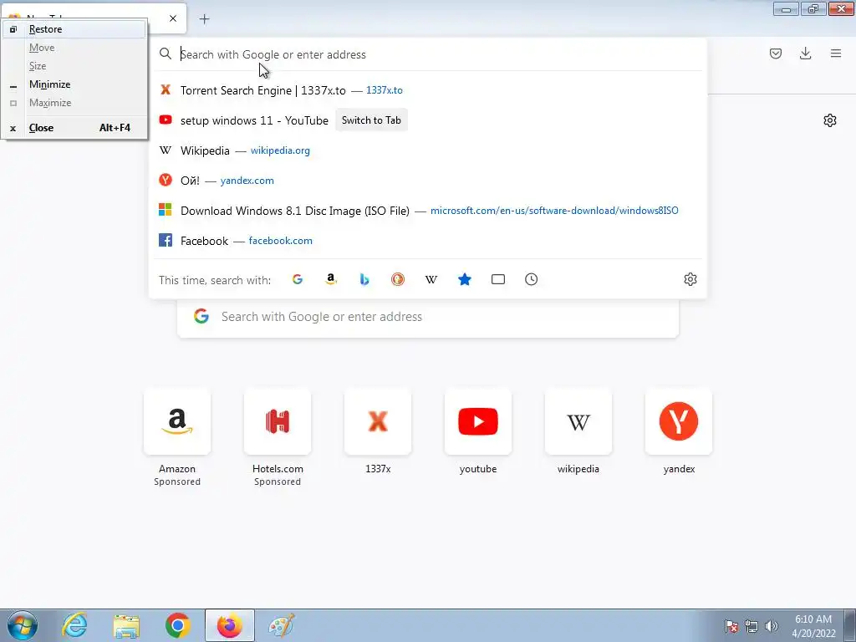Open new tab page personalize gear
The width and height of the screenshot is (856, 642).
[x=830, y=120]
